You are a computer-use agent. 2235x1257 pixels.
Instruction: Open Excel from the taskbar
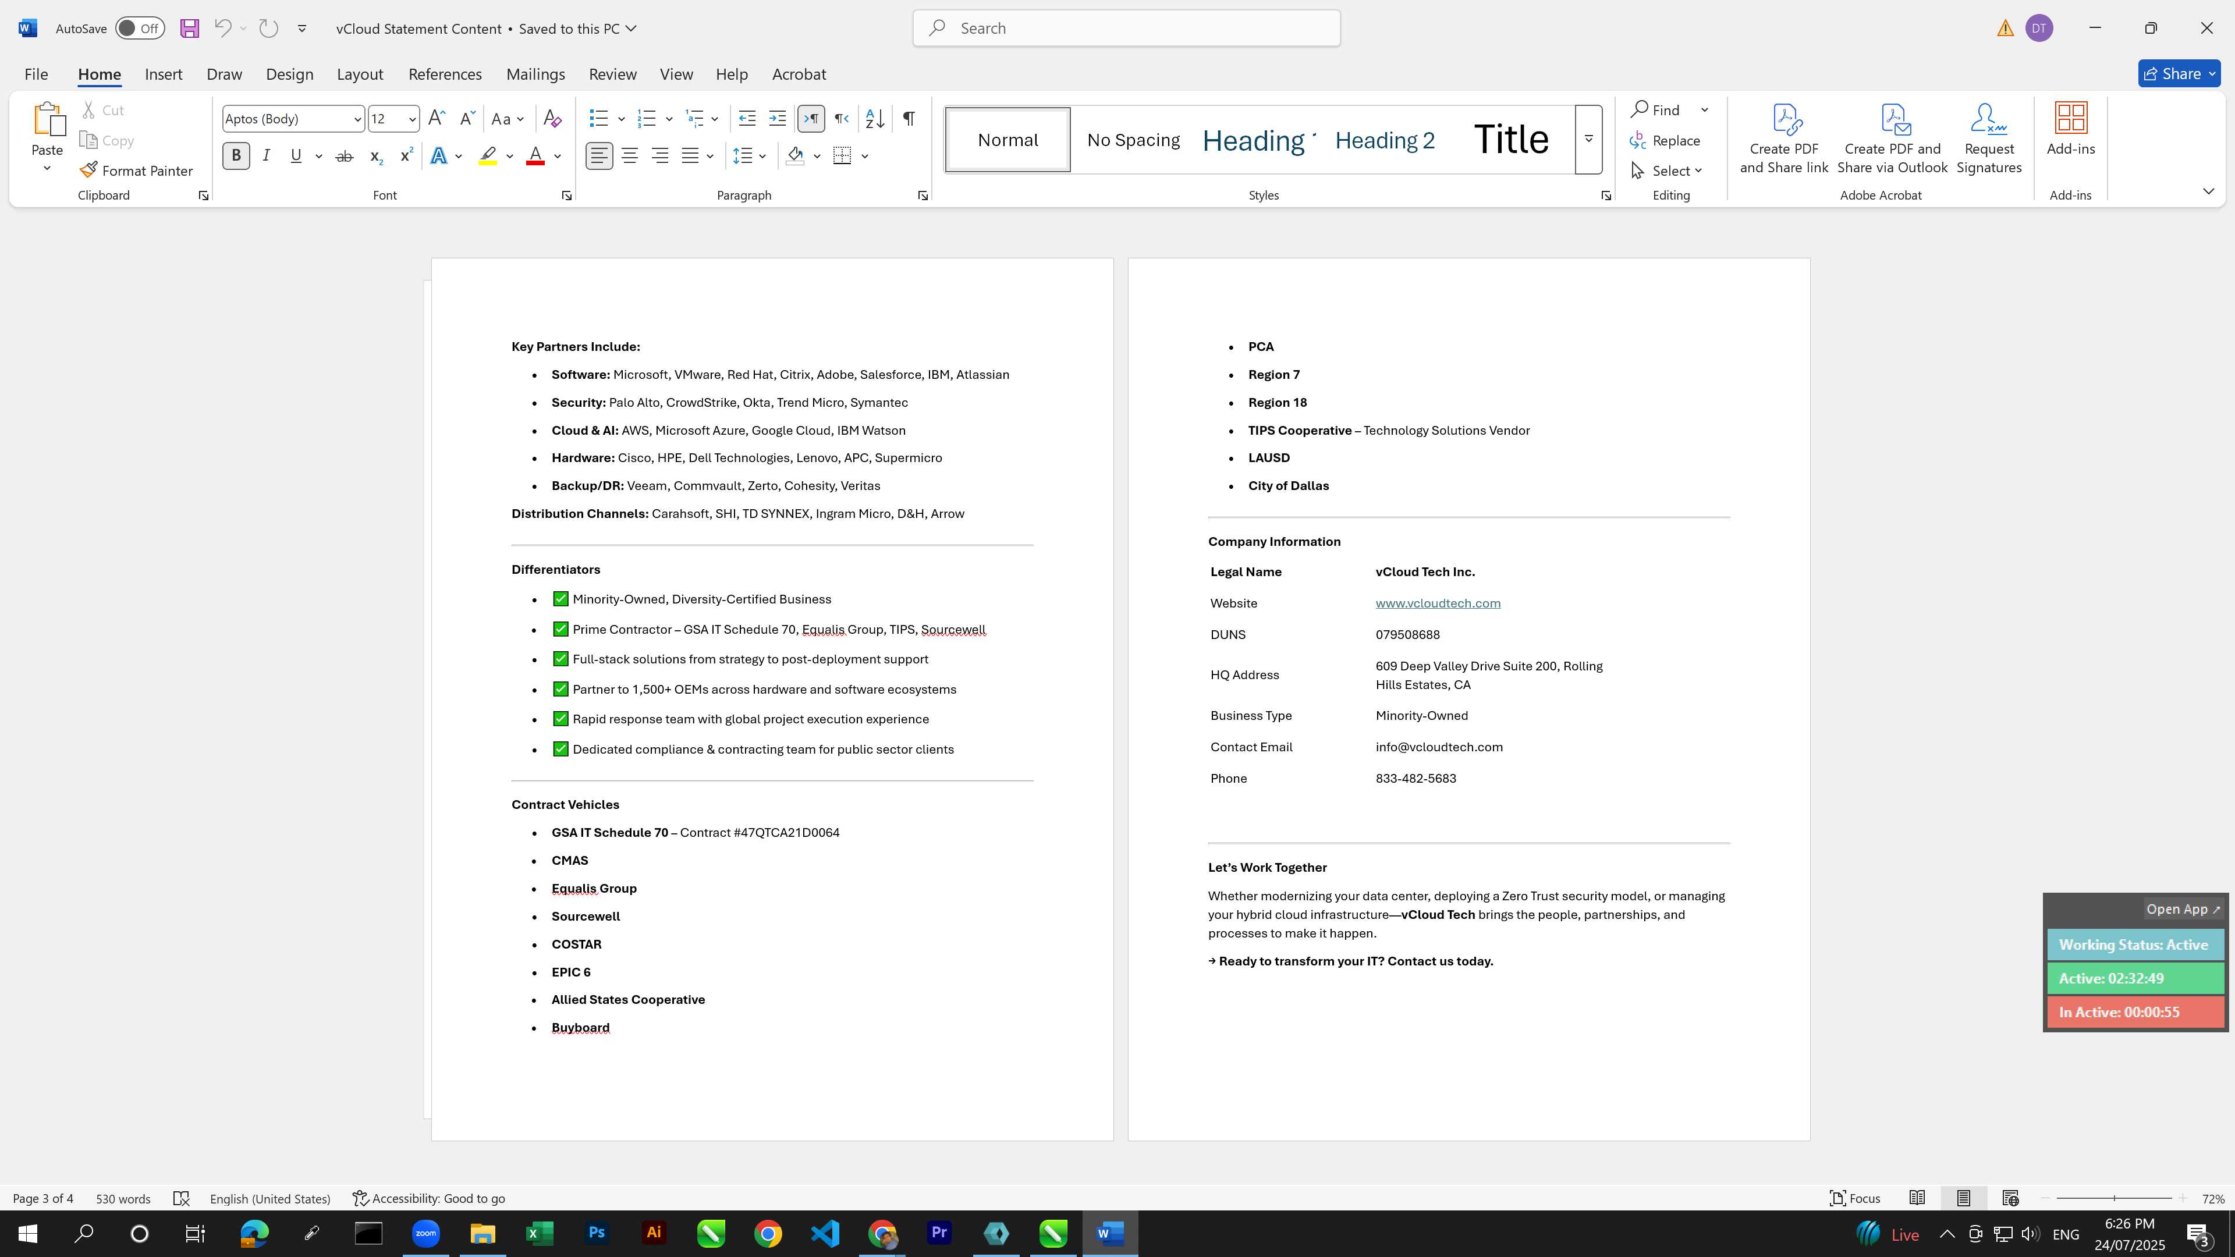pos(539,1234)
